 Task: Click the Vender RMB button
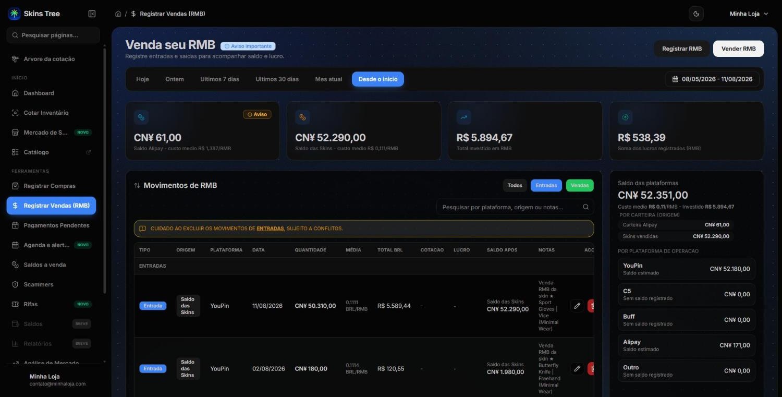pos(738,49)
